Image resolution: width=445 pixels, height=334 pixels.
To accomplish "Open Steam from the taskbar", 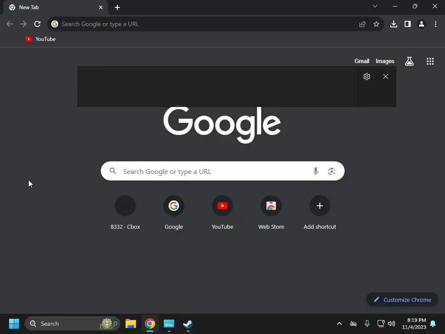I will coord(188,324).
